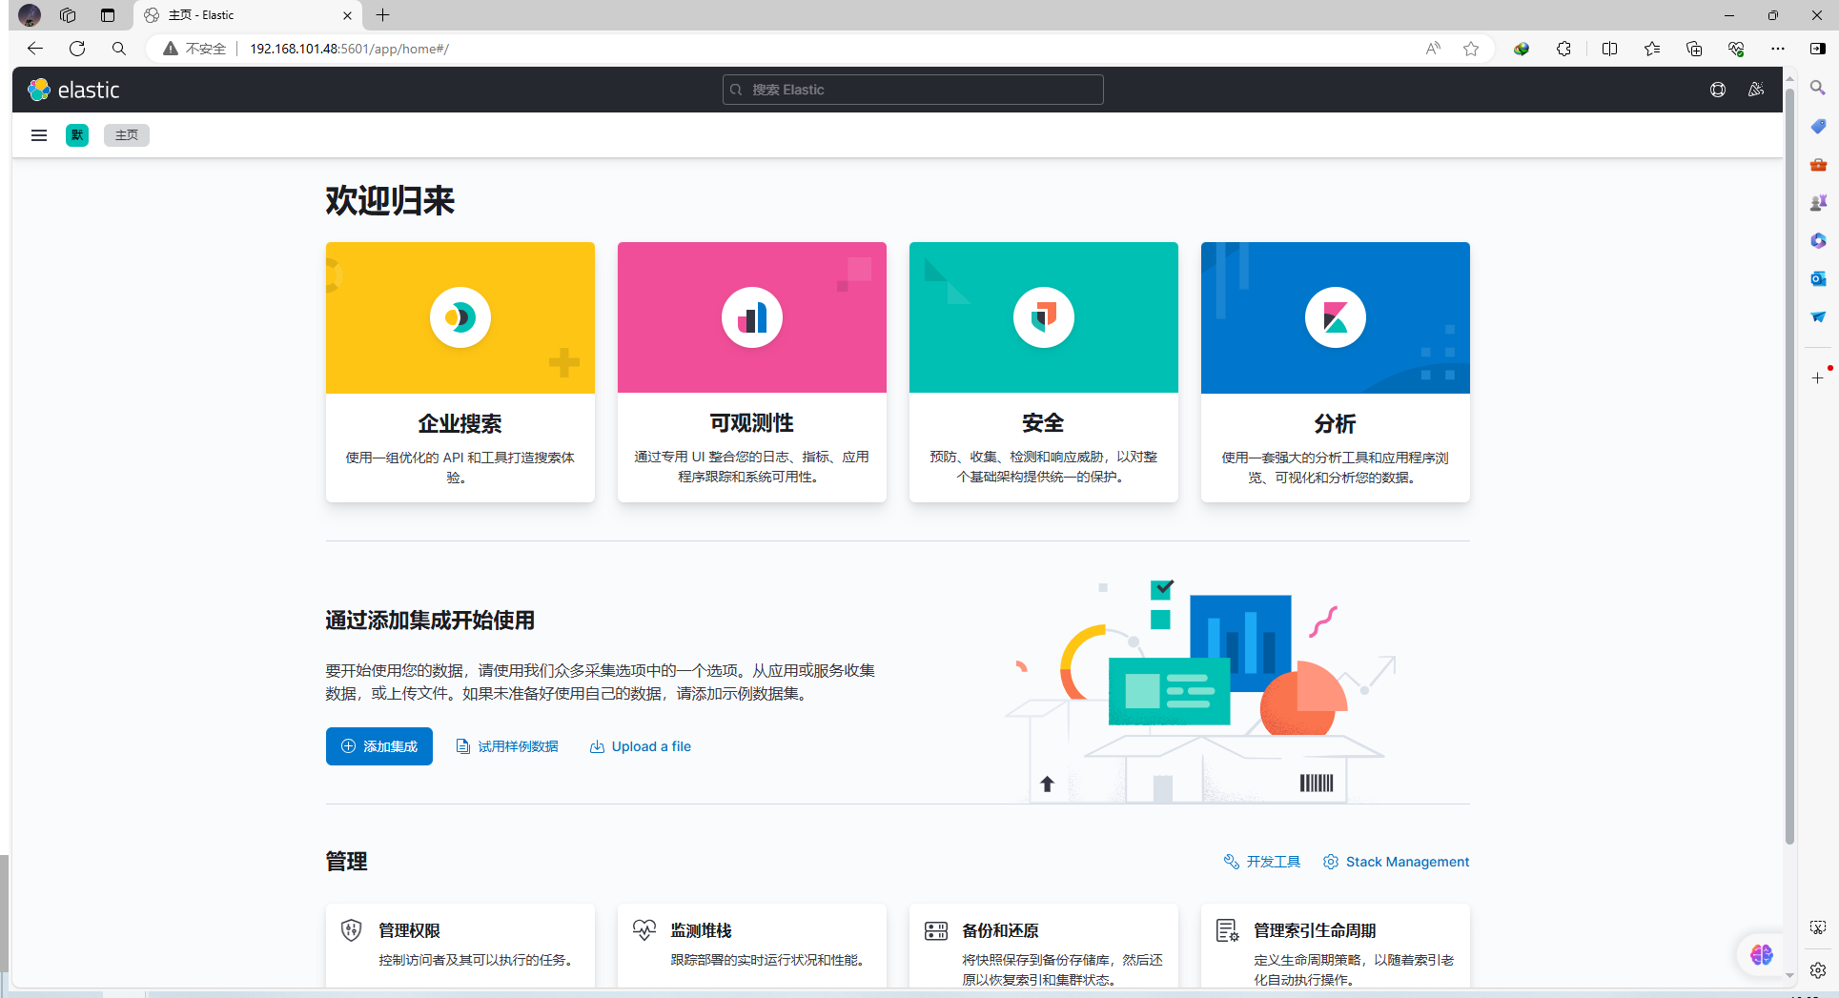1839x998 pixels.
Task: Click the Enterprise Search round logo icon
Action: 460,317
